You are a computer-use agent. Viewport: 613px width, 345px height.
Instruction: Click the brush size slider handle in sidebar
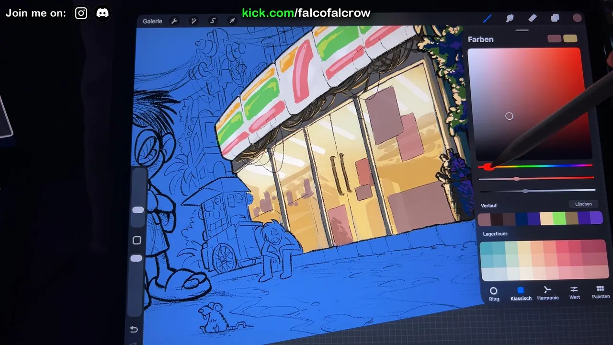click(x=138, y=210)
